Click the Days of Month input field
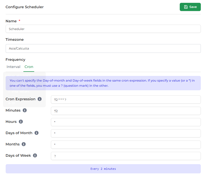The width and height of the screenshot is (207, 178). pyautogui.click(x=126, y=133)
